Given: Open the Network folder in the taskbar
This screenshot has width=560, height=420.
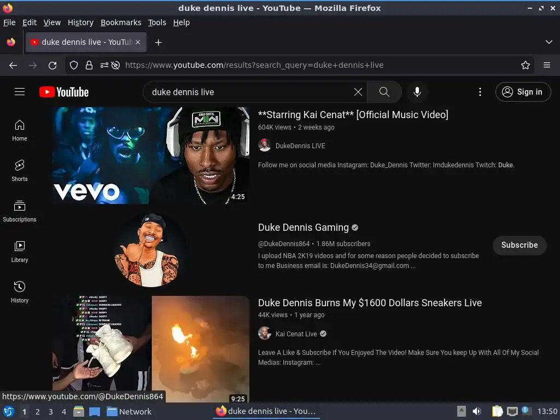Looking at the screenshot, I should (129, 412).
